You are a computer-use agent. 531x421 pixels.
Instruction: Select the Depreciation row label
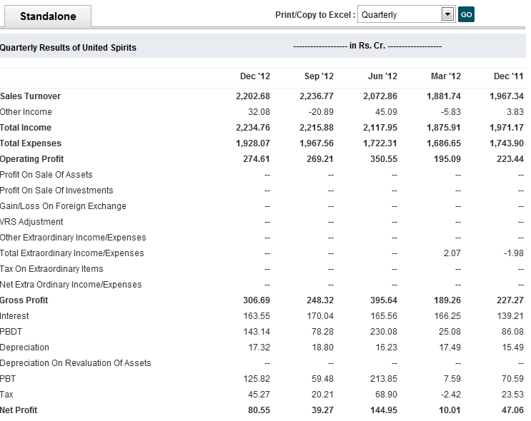point(24,348)
